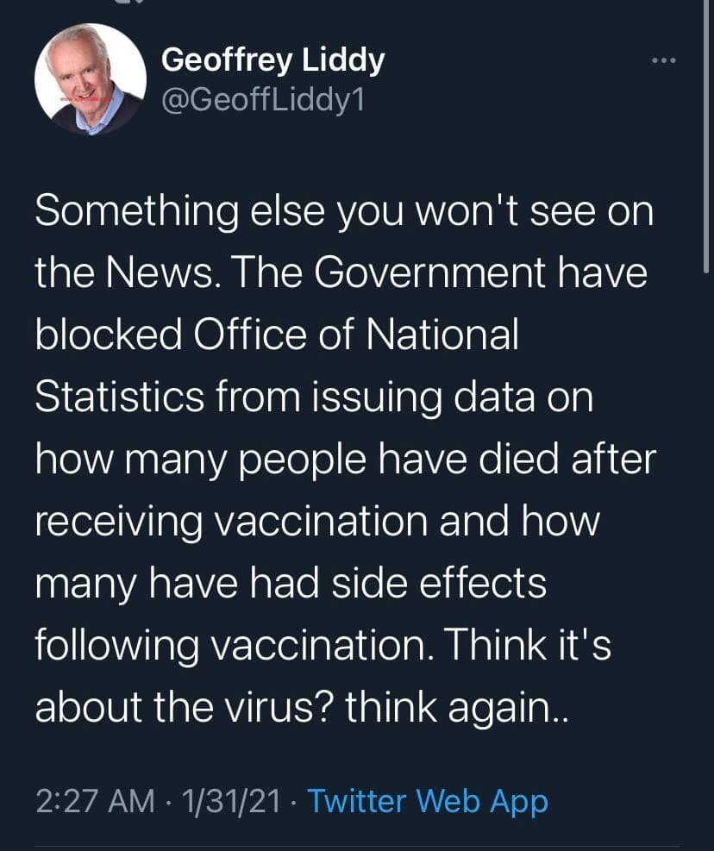Click the tweet line starting 'Something else'
Image resolution: width=714 pixels, height=851 pixels.
pos(343,212)
